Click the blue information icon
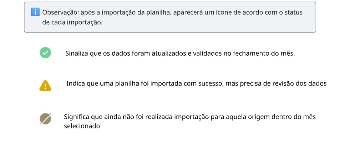Screen dimensions: 345x143 tap(35, 12)
